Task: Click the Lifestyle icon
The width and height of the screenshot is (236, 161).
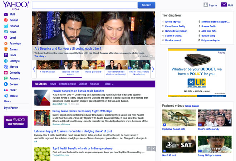Action: point(6,61)
